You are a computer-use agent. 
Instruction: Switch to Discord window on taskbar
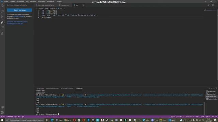coord(155,120)
